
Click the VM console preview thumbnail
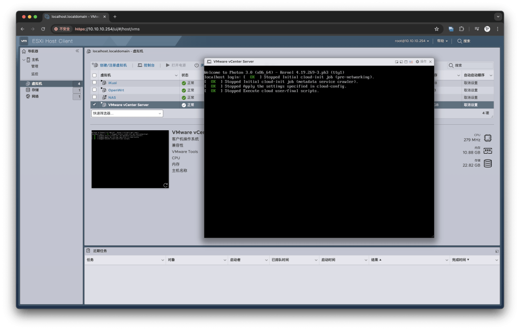pos(130,159)
